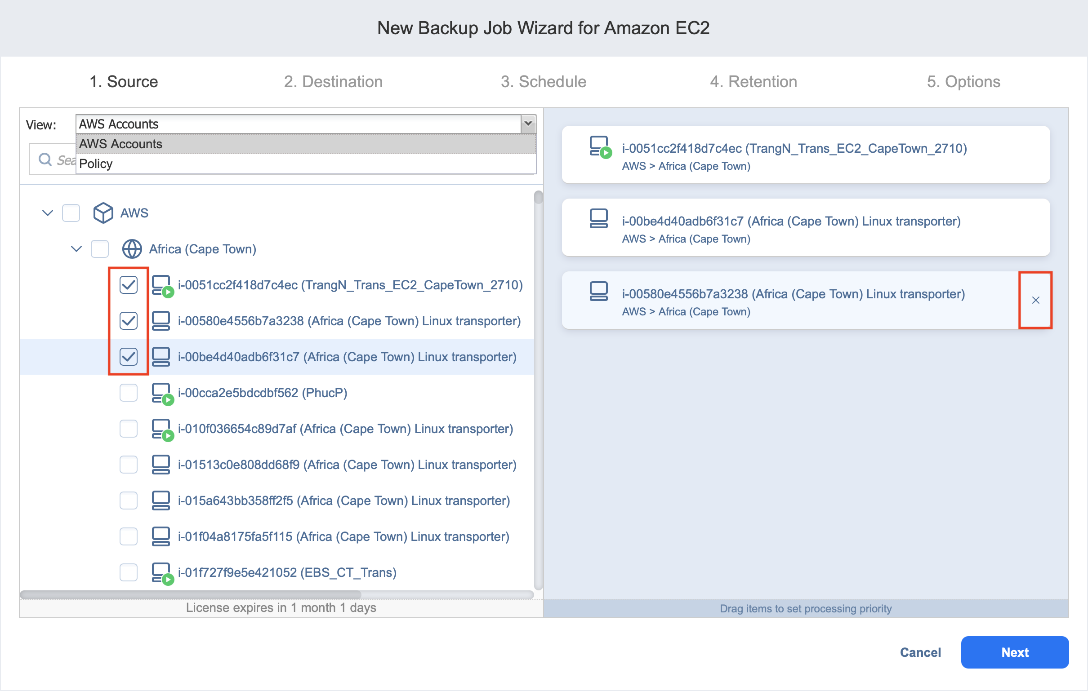Viewport: 1088px width, 691px height.
Task: Click the Africa (Cape Town) globe icon
Action: [x=132, y=249]
